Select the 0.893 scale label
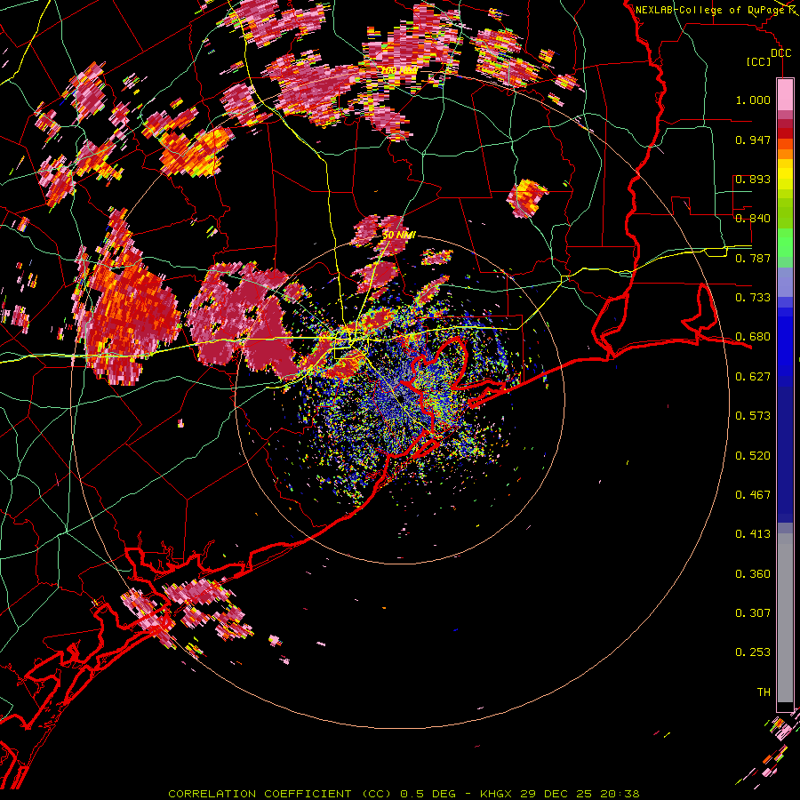Viewport: 800px width, 800px height. click(753, 179)
